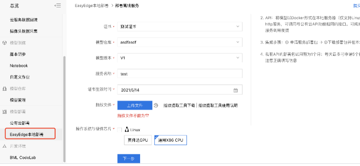
Task: Click the 证书生效时间 field label
Action: (100, 89)
